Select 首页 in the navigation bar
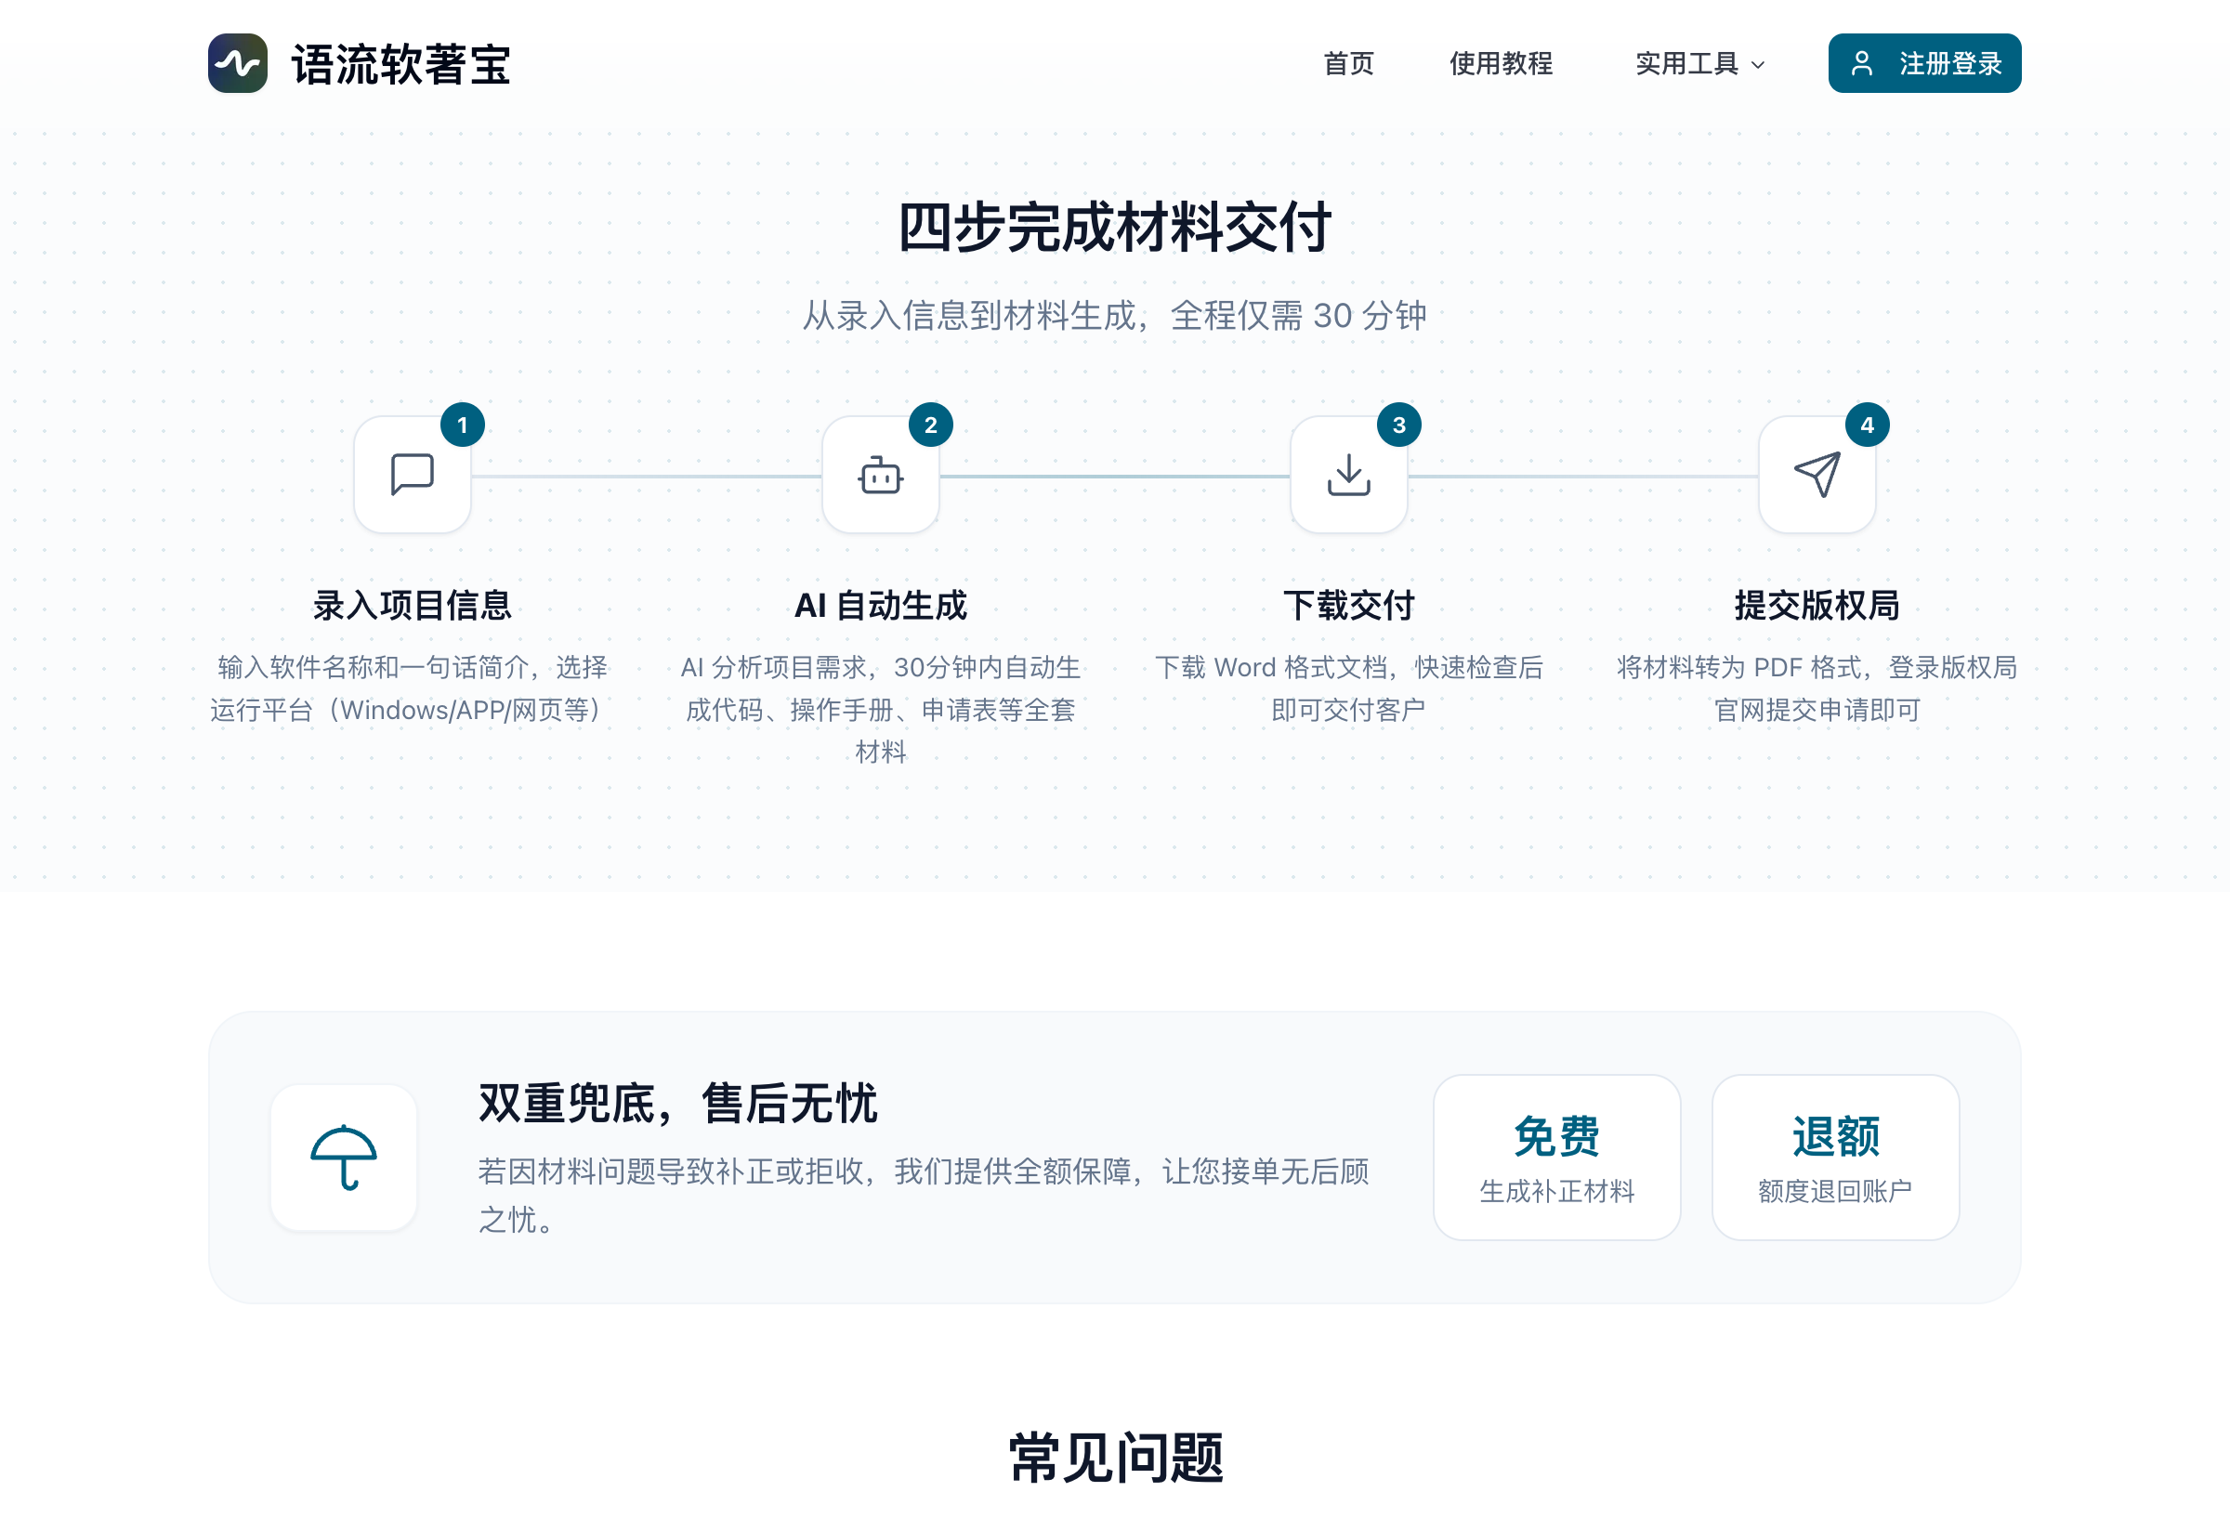The height and width of the screenshot is (1518, 2230). click(1349, 64)
